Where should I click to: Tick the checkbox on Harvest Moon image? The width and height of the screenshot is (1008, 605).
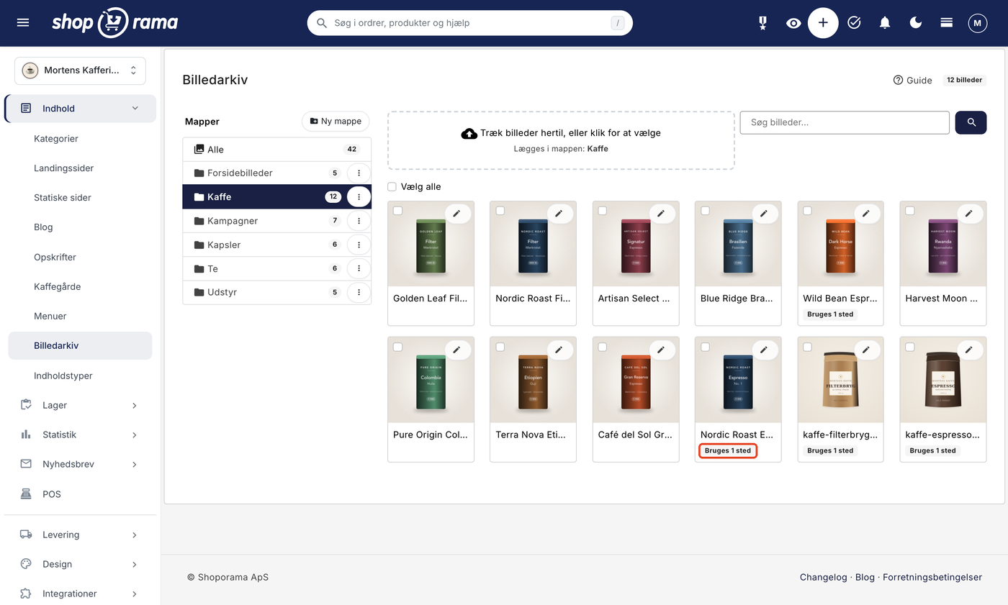point(910,211)
